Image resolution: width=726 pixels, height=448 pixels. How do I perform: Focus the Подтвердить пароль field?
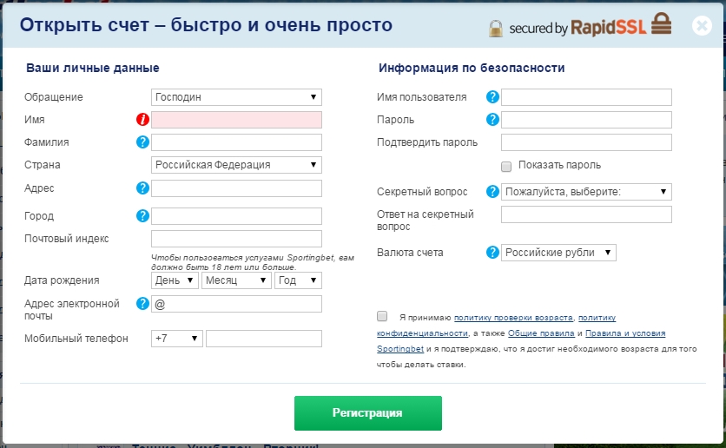[x=586, y=142]
